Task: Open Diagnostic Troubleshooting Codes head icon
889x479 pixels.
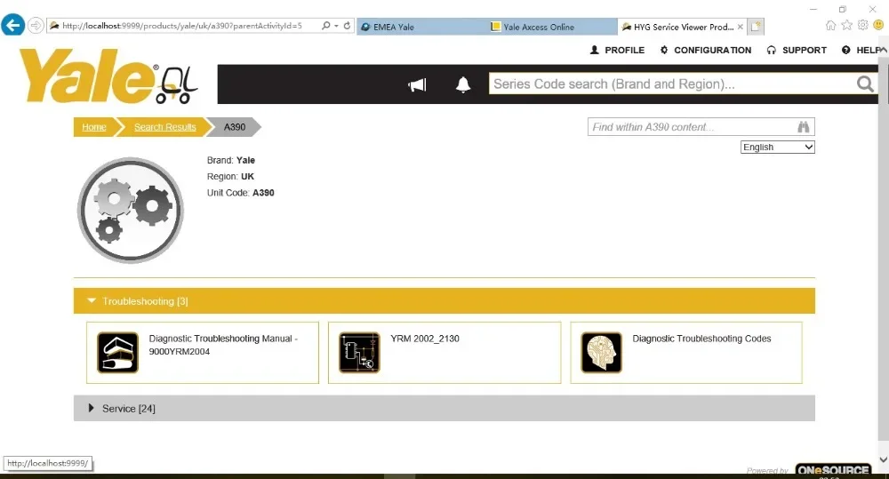Action: [602, 353]
